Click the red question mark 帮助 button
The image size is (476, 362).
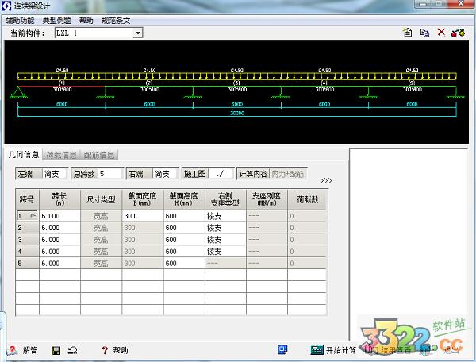click(115, 350)
